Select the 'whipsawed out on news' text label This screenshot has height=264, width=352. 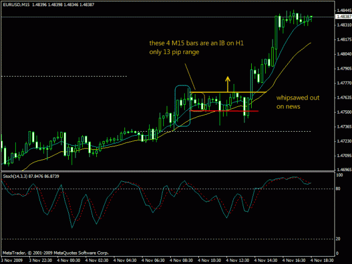tap(298, 102)
